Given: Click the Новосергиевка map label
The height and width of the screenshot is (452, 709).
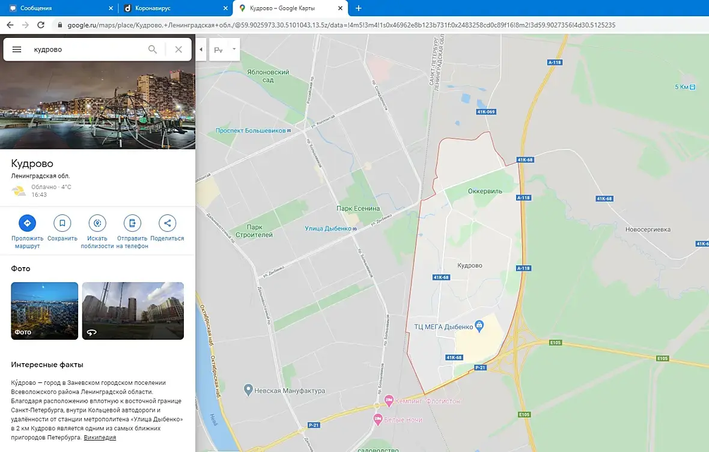Looking at the screenshot, I should click(x=648, y=229).
